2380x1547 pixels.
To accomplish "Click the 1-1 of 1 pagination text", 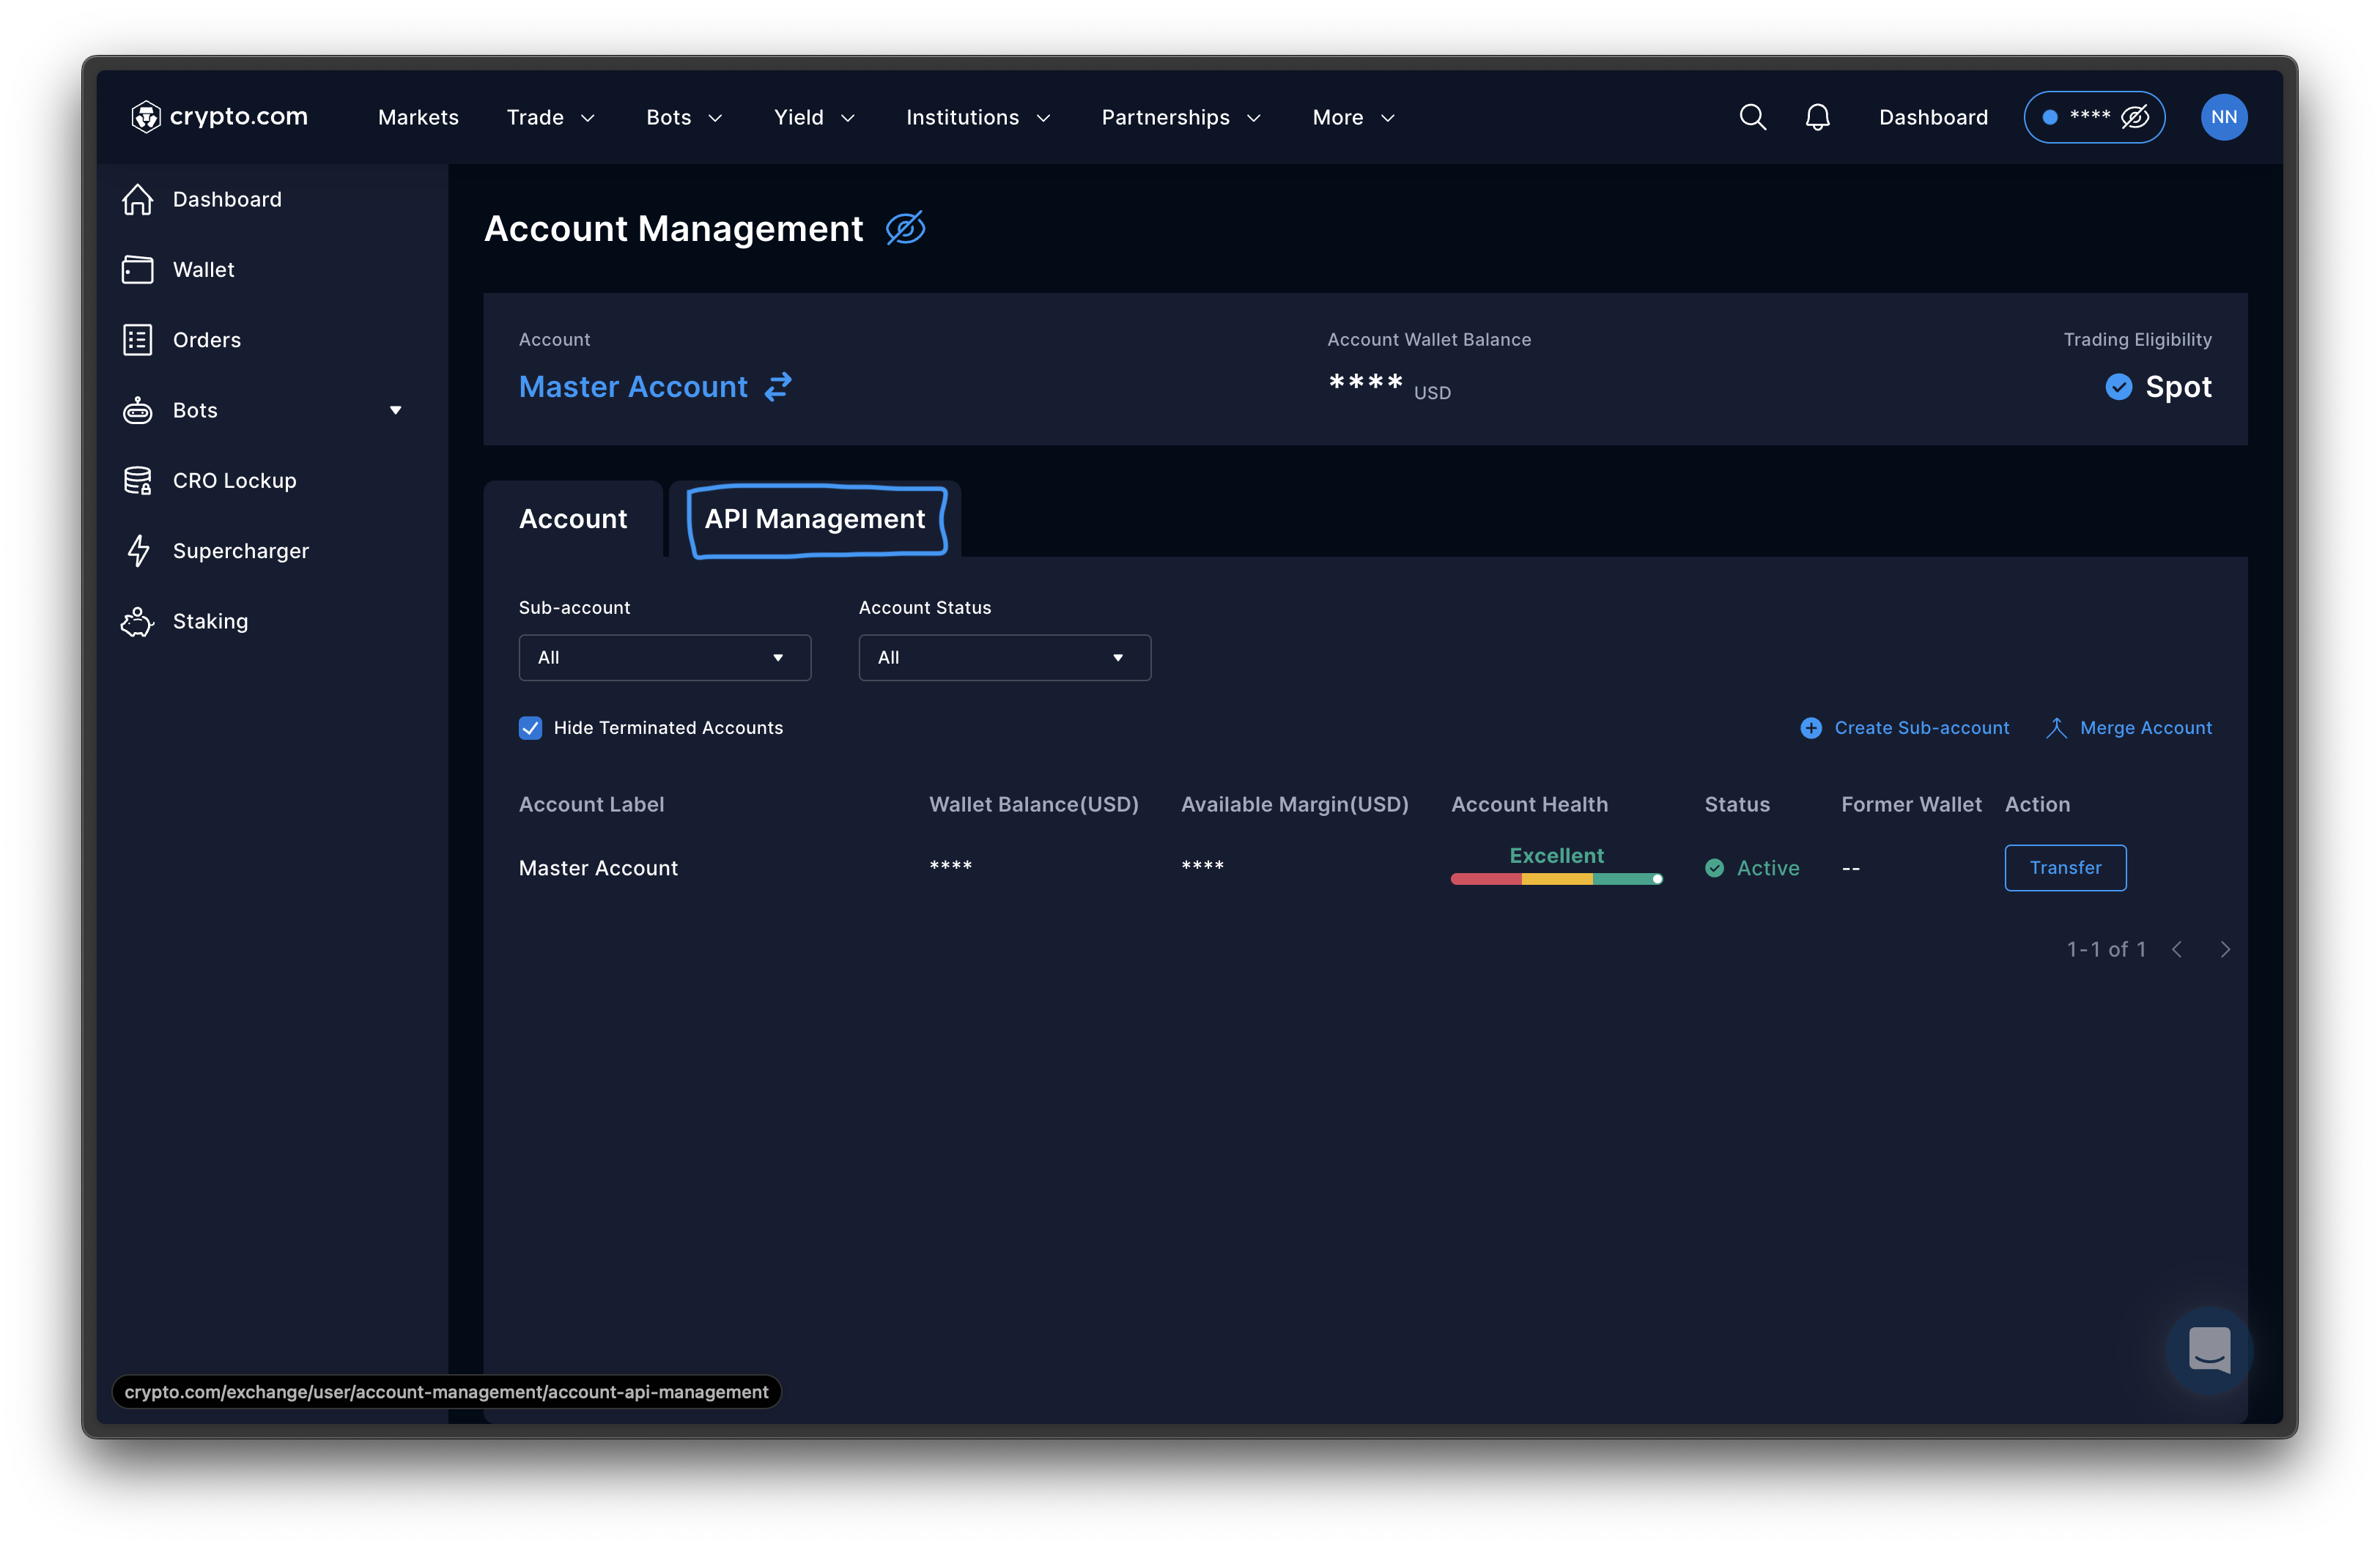I will [2106, 949].
